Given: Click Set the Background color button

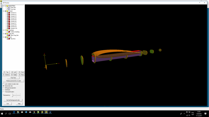Looking at the screenshot, I should [x=13, y=100].
